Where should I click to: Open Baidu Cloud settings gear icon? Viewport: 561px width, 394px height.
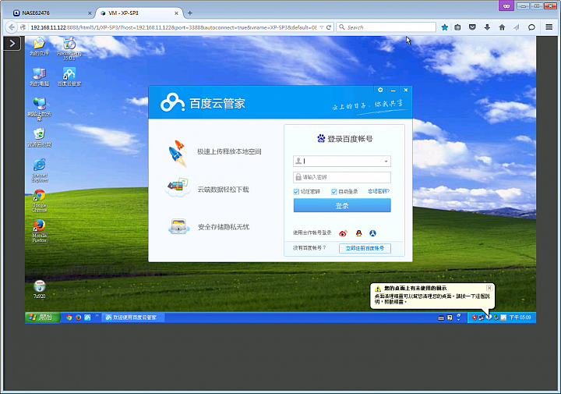click(x=380, y=90)
